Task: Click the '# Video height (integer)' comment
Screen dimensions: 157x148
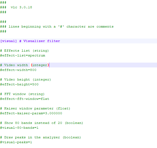Action: tap(26, 79)
